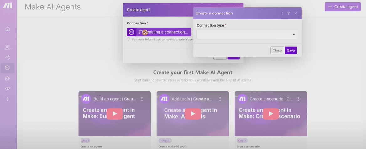Click the Create your first Make AI Agent heading
Screen dimensions: 366x149
[193, 72]
